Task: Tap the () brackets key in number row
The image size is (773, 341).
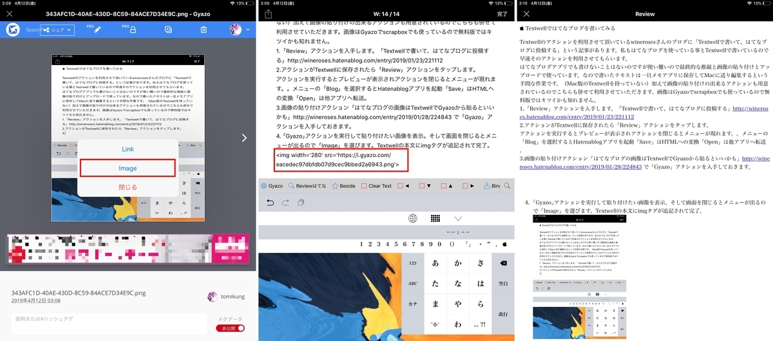Action: click(x=452, y=244)
